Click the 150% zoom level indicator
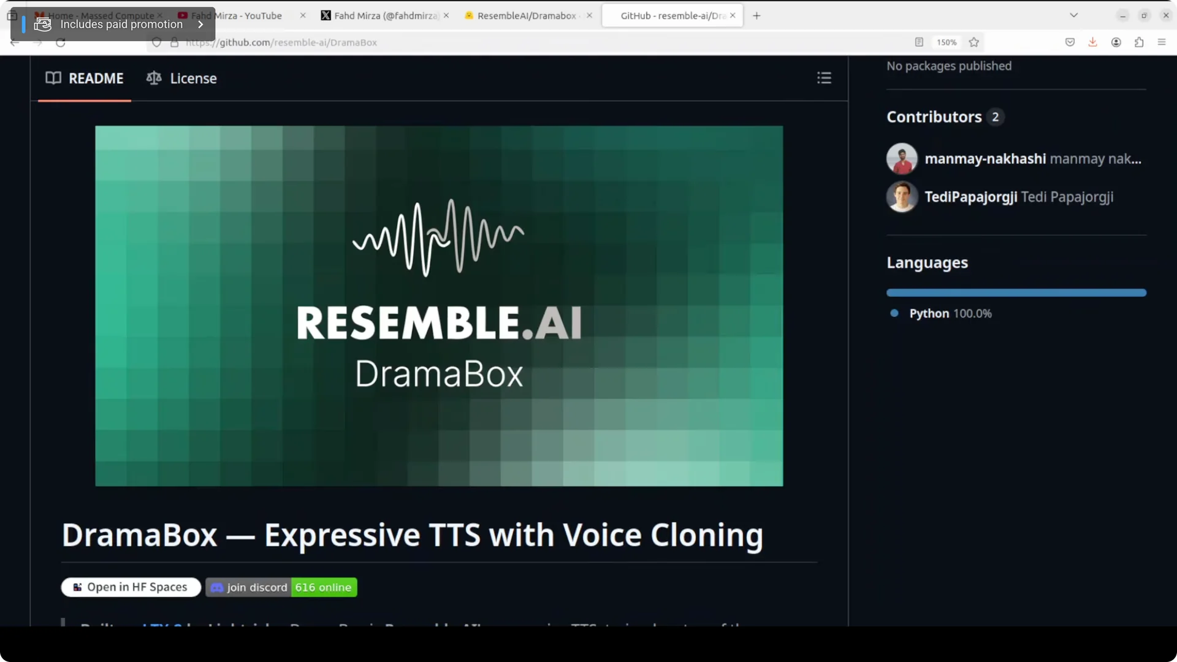Viewport: 1177px width, 662px height. (947, 42)
